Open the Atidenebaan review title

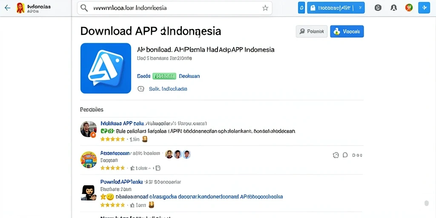click(x=115, y=153)
